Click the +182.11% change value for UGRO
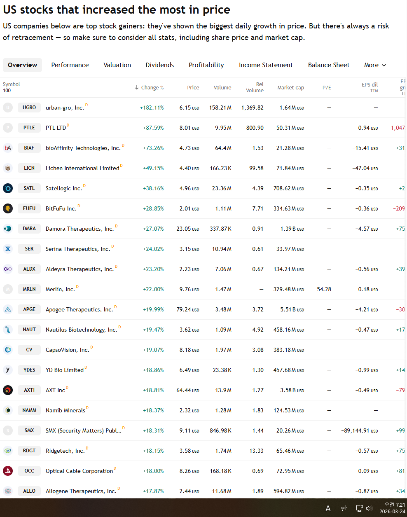 coord(152,108)
